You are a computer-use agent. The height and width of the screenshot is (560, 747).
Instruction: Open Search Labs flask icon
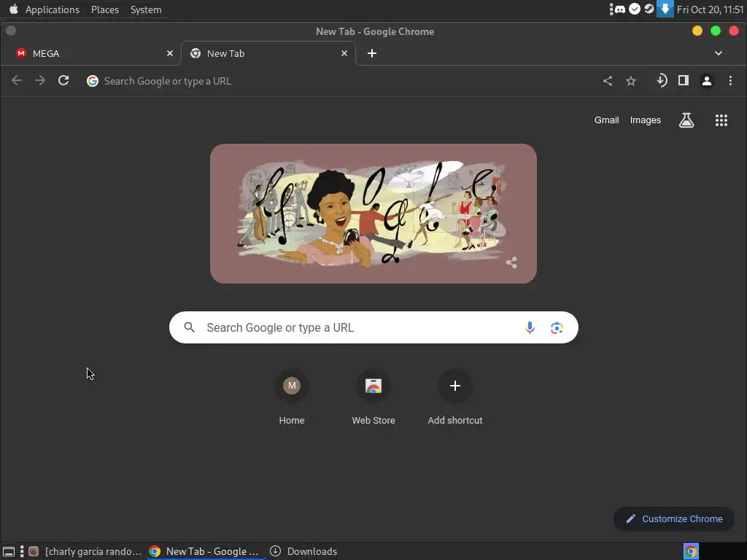pos(686,120)
